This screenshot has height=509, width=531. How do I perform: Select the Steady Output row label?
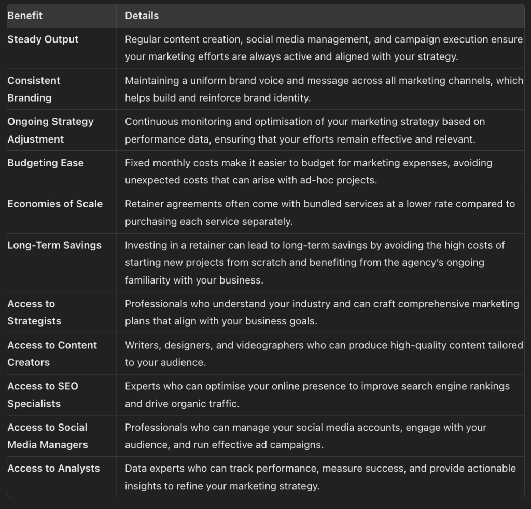43,39
